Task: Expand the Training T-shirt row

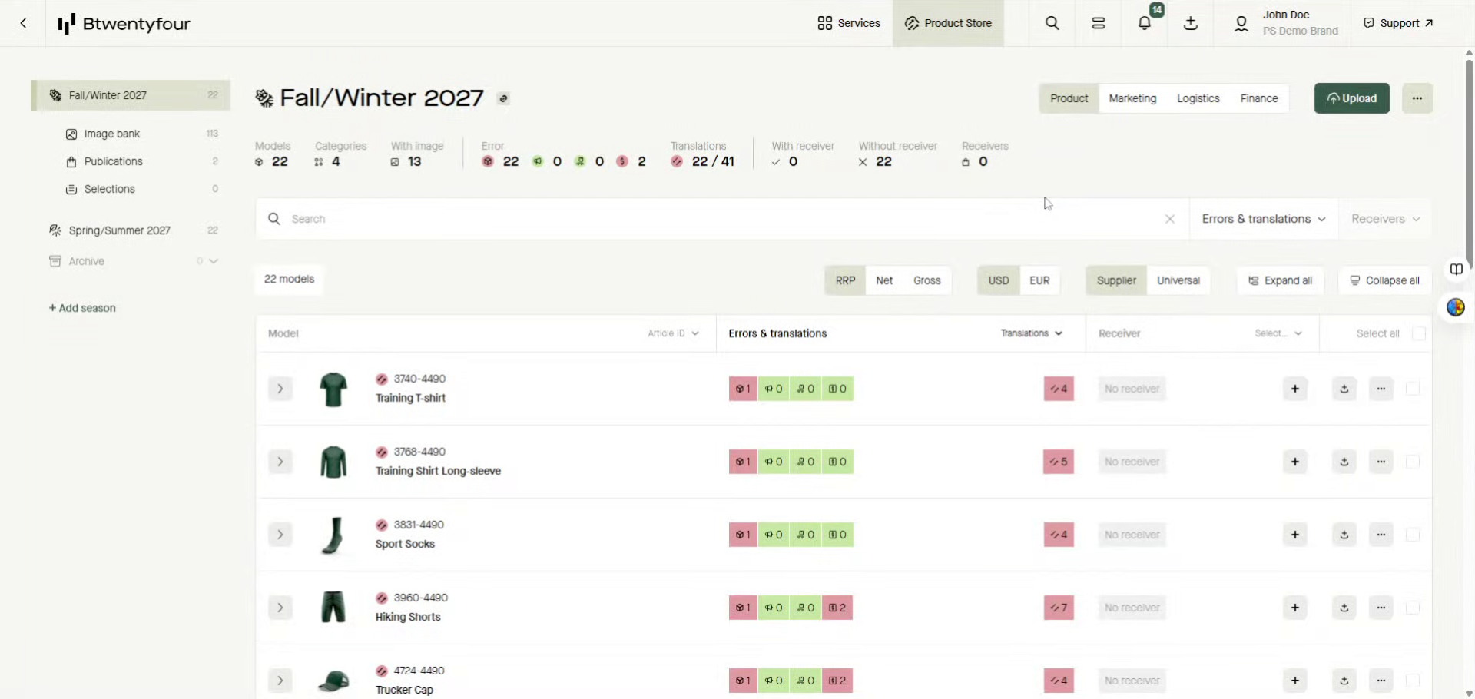Action: 280,389
